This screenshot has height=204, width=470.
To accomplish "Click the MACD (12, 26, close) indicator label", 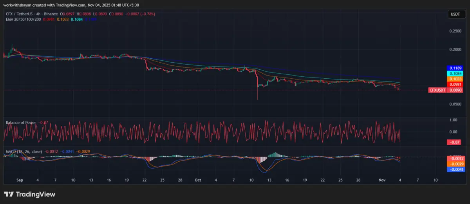I will [23, 151].
